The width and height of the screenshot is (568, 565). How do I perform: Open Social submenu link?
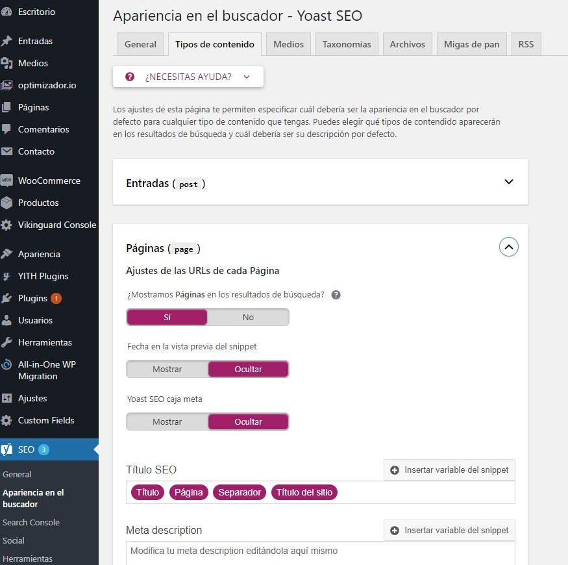coord(14,540)
